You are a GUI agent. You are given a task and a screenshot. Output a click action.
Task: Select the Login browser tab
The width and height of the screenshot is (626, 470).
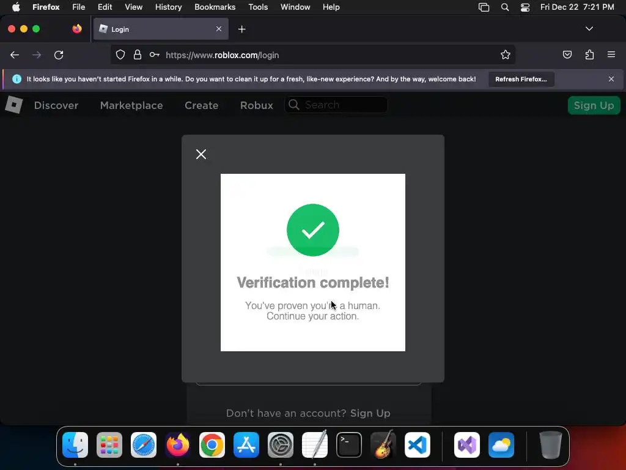pos(161,29)
